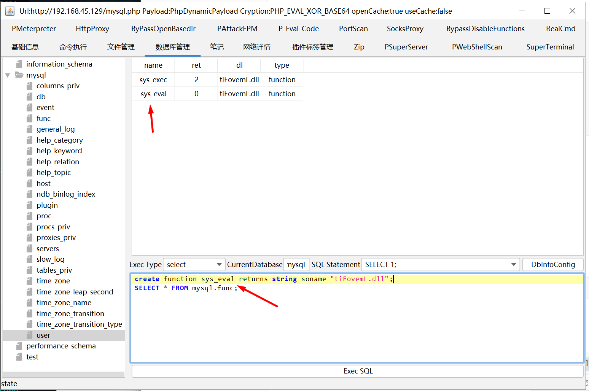Switch to the PortScan tab
This screenshot has height=391, width=589.
coord(353,29)
